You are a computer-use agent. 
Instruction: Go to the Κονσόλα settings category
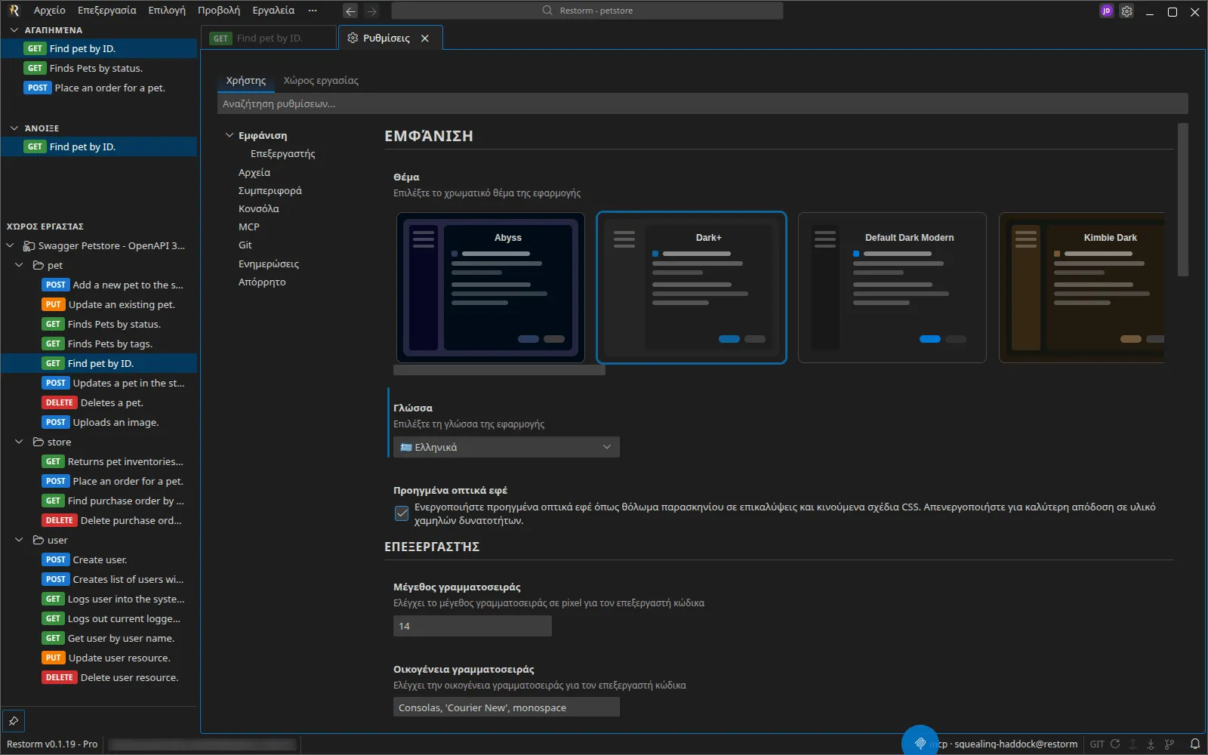click(x=259, y=208)
